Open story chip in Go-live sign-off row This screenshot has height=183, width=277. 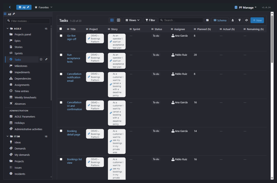pyautogui.click(x=117, y=42)
